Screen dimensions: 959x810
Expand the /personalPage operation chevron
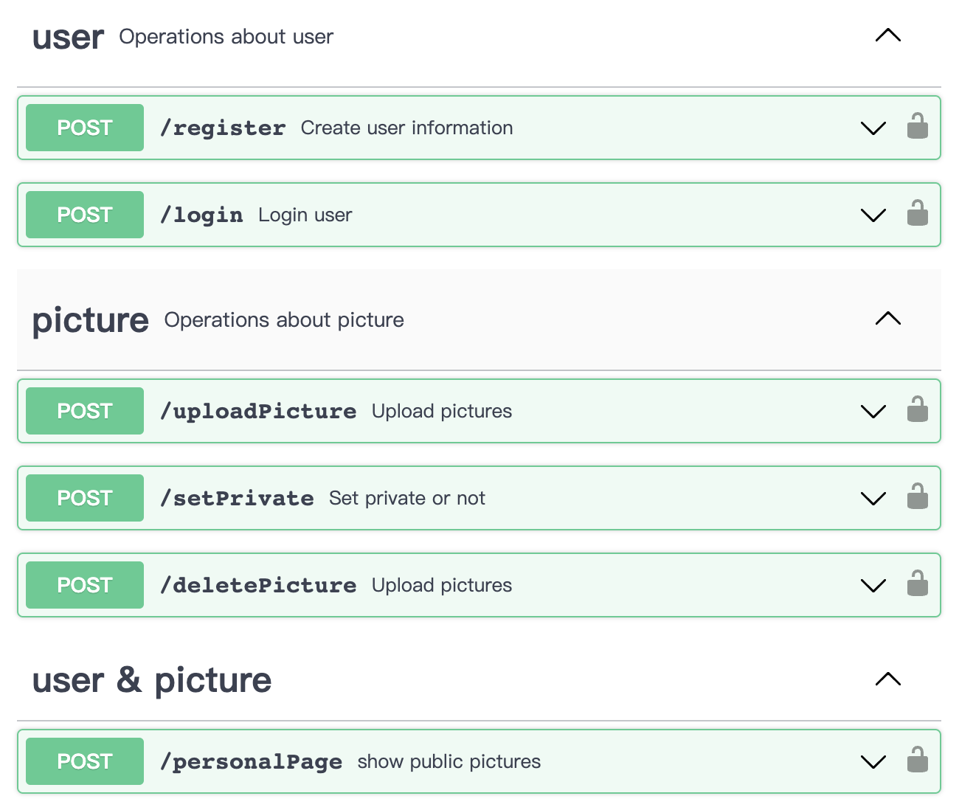coord(873,762)
